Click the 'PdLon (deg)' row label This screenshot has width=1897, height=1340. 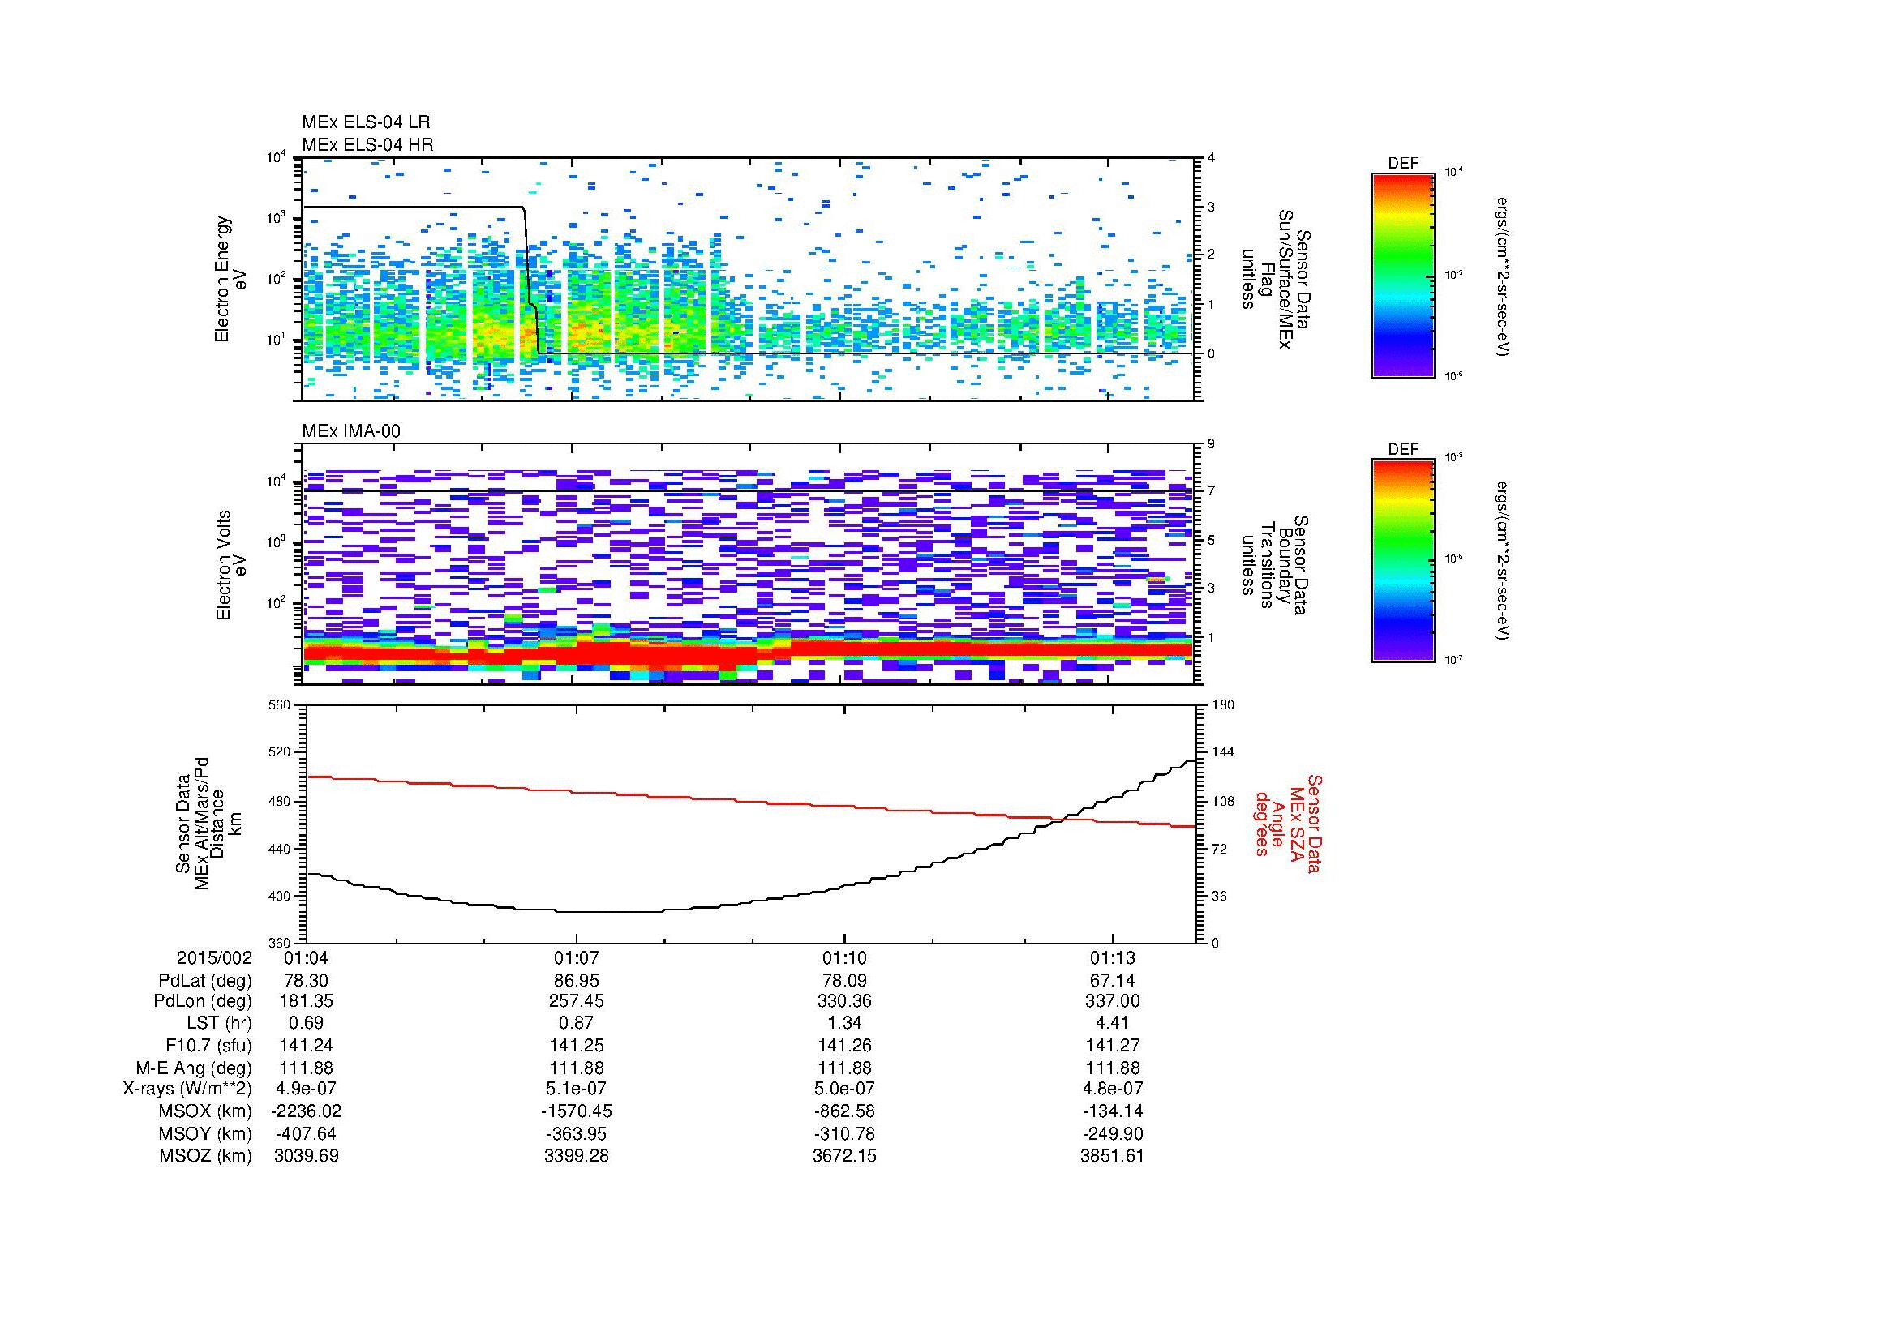coord(203,1001)
